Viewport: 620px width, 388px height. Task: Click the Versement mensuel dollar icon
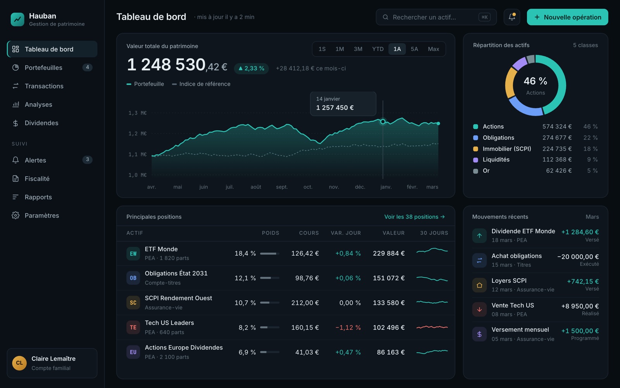[479, 334]
